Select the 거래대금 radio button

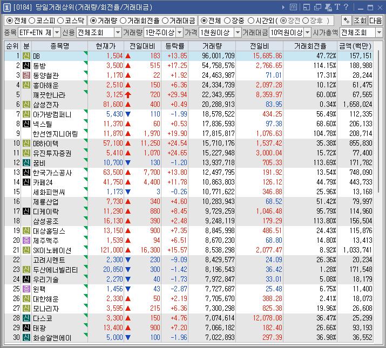click(x=165, y=21)
